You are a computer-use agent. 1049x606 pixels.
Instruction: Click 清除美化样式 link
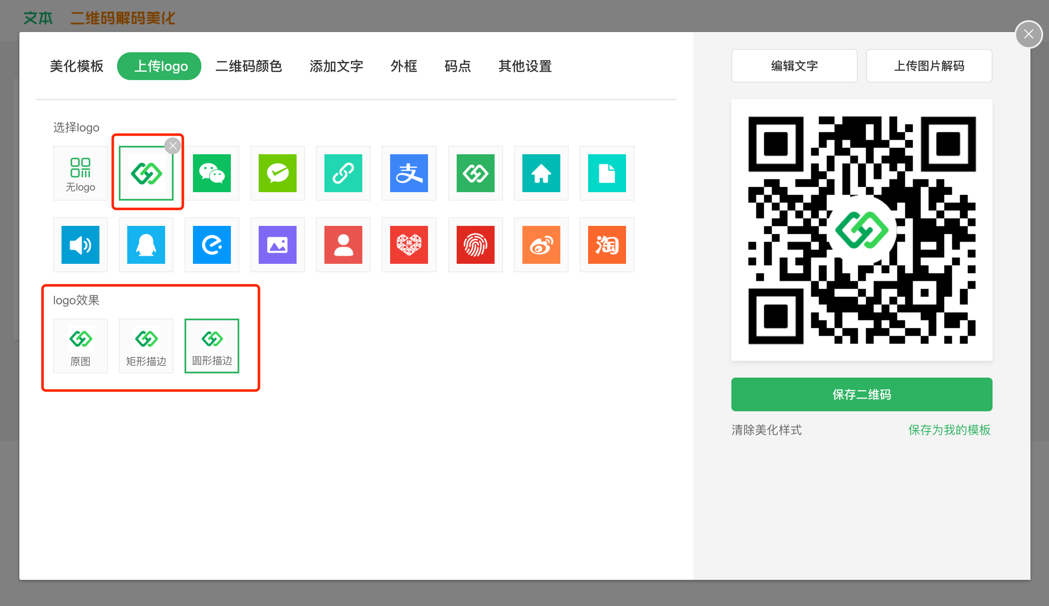coord(767,430)
